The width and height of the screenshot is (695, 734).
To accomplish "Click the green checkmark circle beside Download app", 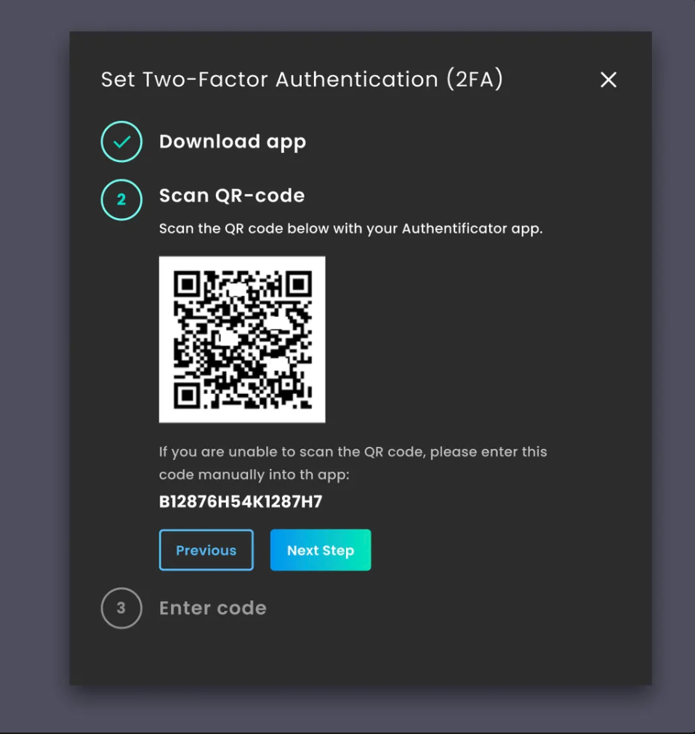I will (121, 142).
